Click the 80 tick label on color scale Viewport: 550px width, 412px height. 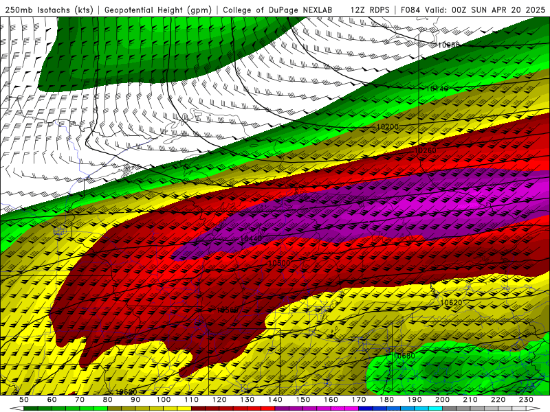(x=108, y=400)
